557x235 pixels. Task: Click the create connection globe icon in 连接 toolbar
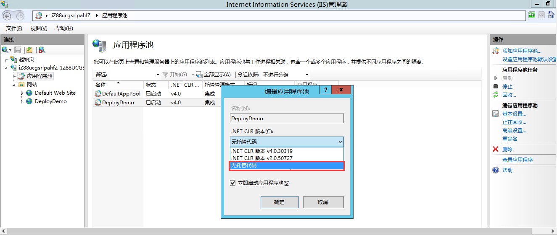pyautogui.click(x=5, y=50)
